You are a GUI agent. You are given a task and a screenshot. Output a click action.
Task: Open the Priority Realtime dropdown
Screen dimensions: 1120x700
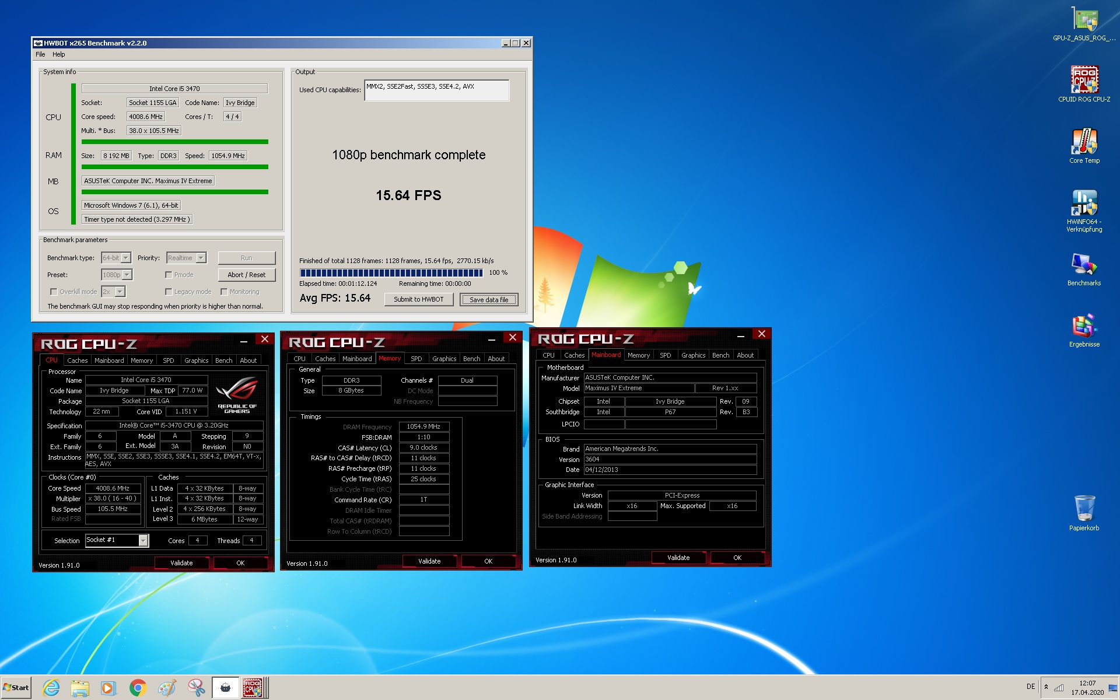[201, 258]
